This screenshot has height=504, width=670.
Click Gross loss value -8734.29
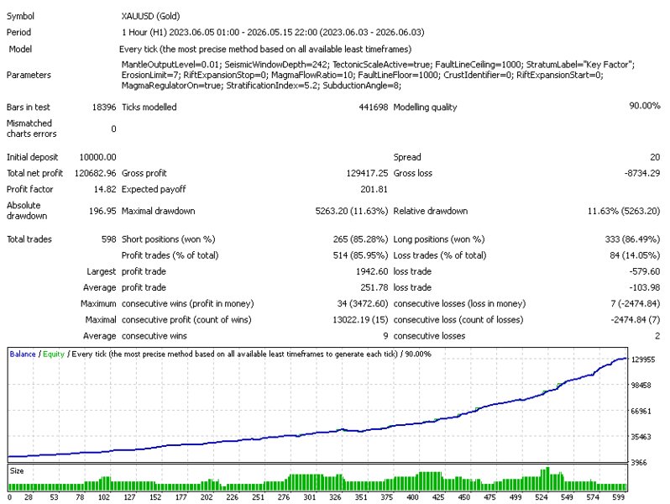coord(641,173)
